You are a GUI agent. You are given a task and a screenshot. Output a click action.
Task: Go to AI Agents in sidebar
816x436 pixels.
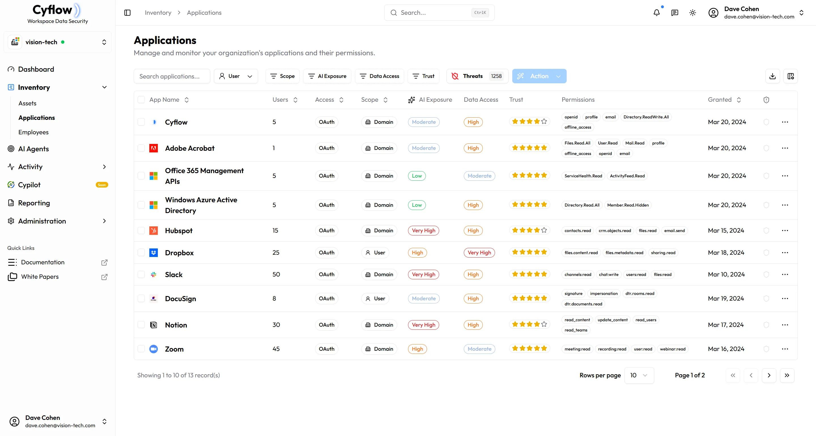click(34, 149)
